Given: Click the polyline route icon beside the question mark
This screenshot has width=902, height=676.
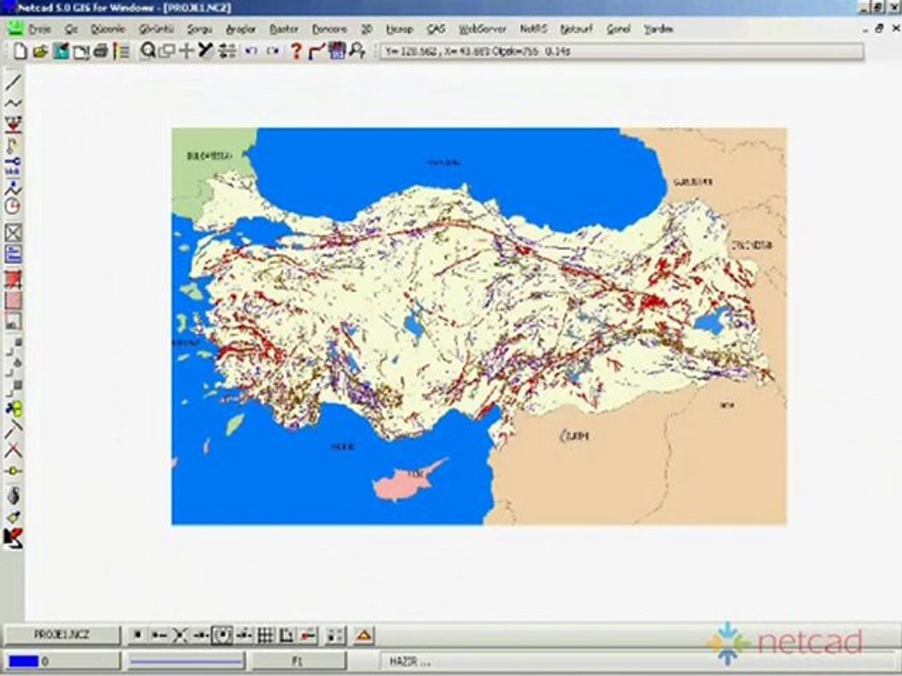Looking at the screenshot, I should (x=317, y=51).
